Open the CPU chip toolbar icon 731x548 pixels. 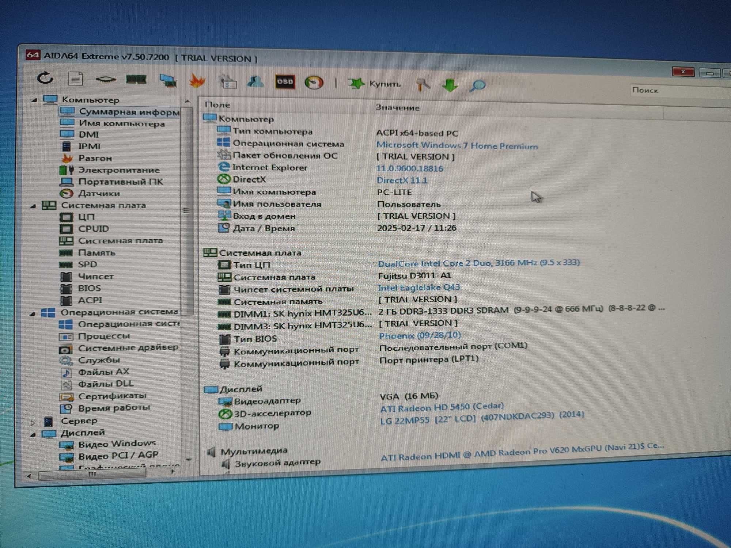pyautogui.click(x=106, y=79)
